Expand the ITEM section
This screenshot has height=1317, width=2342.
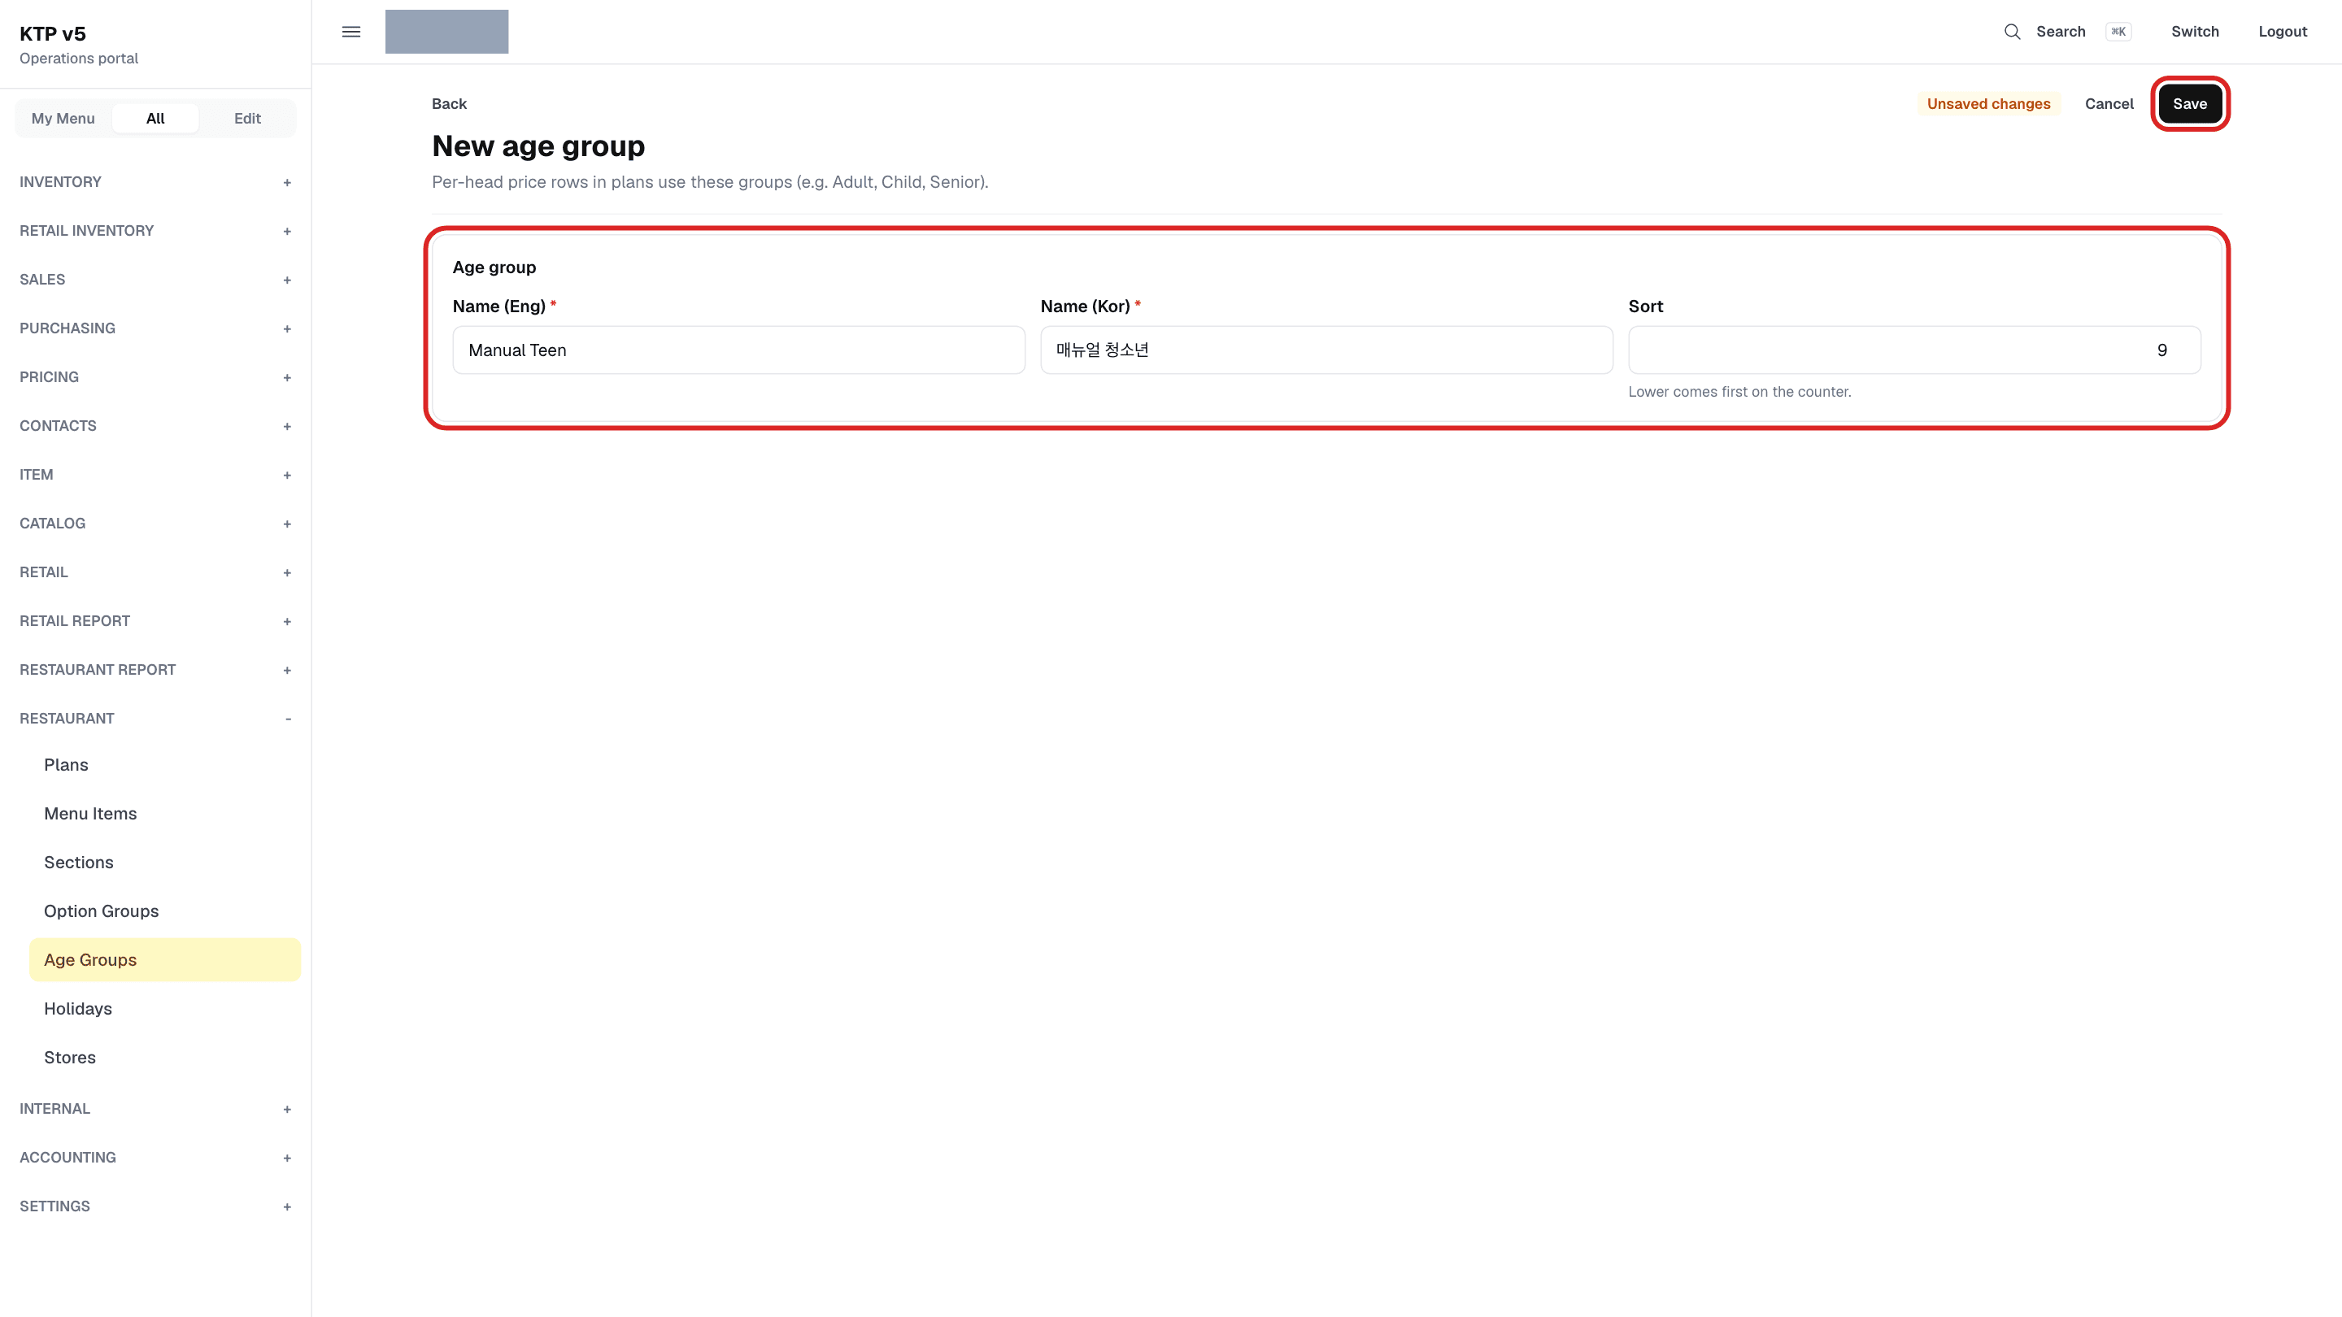tap(155, 475)
